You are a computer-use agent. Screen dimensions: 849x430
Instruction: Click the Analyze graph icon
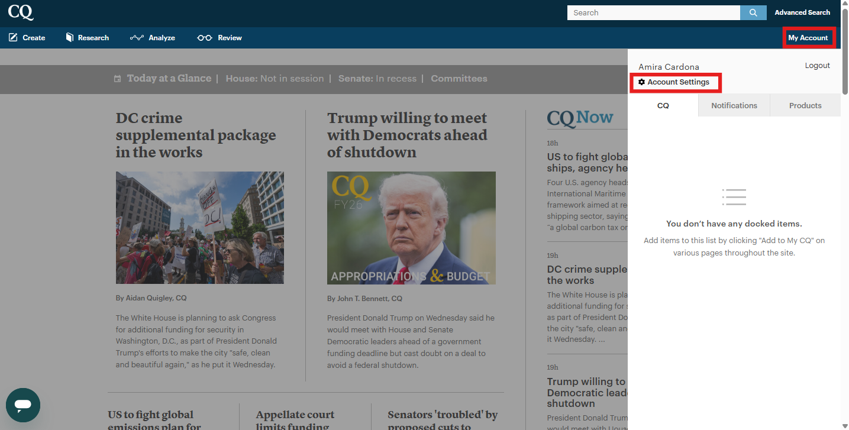click(137, 37)
